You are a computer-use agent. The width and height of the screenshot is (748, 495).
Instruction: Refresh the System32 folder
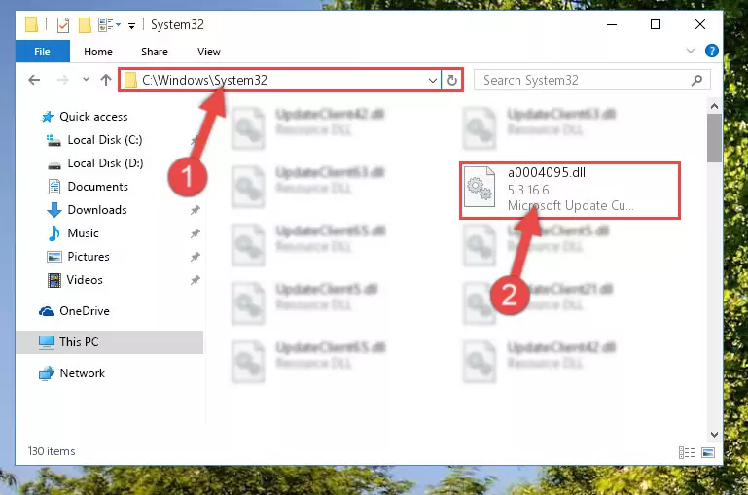click(x=451, y=80)
